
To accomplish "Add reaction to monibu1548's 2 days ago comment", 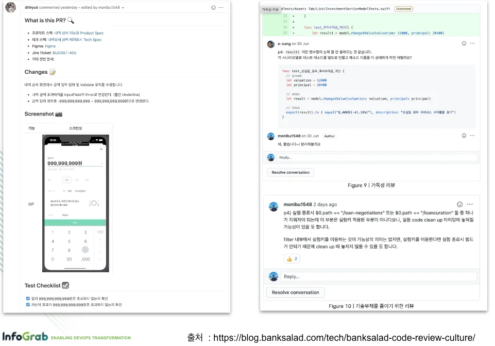I will [459, 205].
